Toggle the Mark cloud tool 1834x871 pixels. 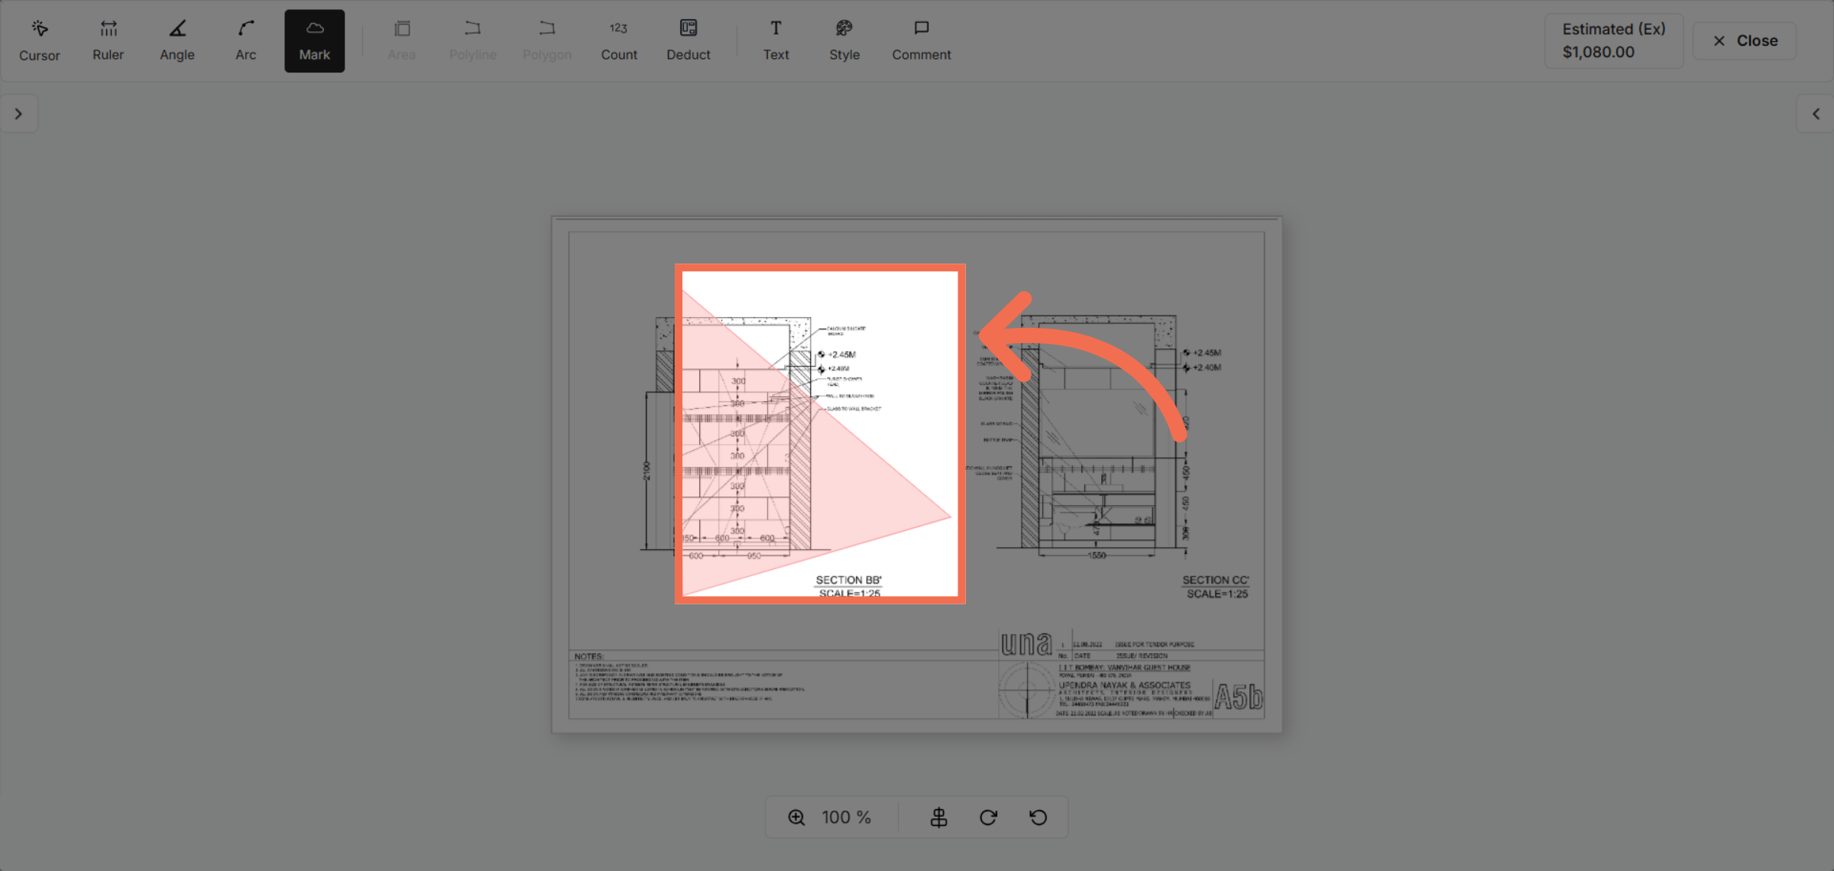tap(314, 40)
